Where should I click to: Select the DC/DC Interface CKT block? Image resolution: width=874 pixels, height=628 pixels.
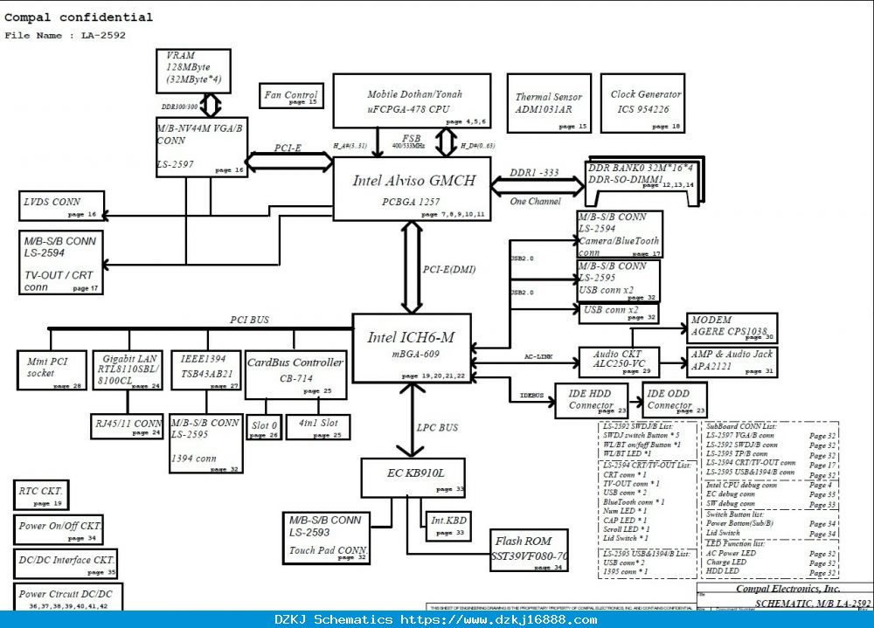pyautogui.click(x=66, y=564)
